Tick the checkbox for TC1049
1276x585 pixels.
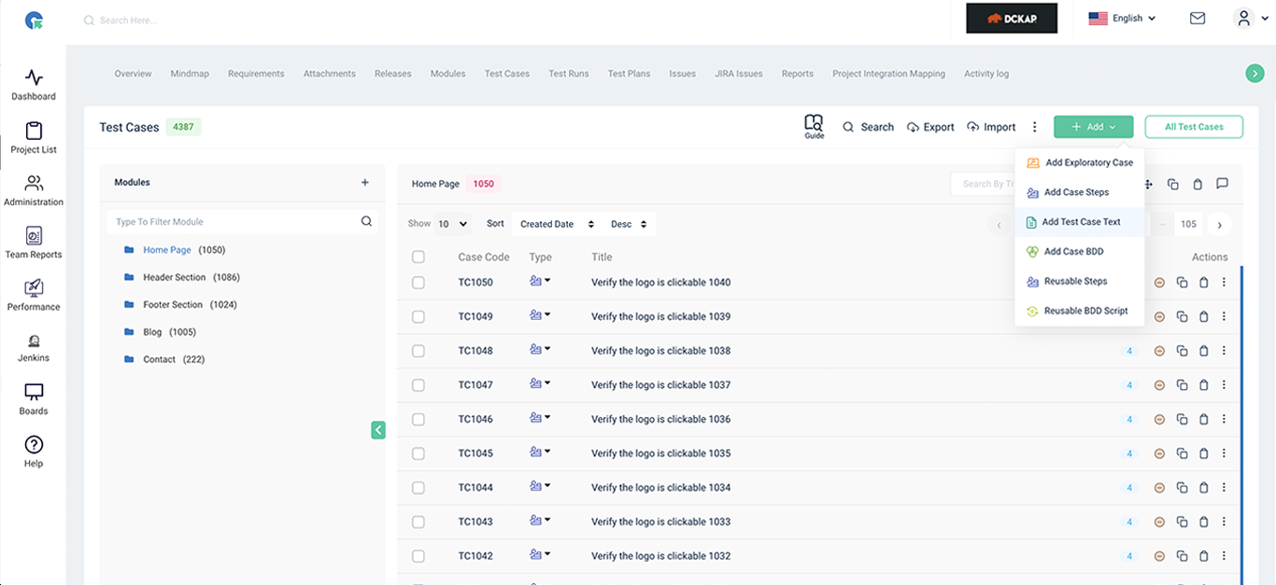click(418, 316)
